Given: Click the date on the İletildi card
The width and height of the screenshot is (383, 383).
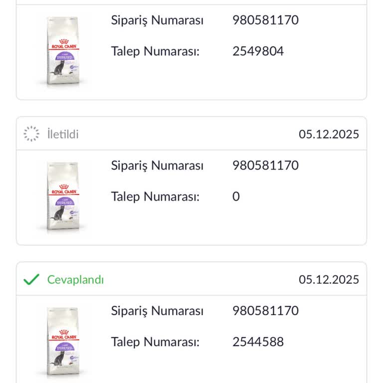Looking at the screenshot, I should tap(329, 134).
